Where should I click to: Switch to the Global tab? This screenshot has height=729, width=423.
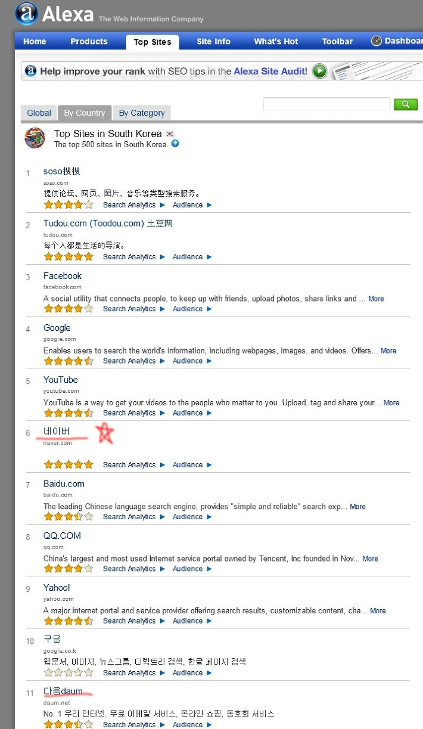point(39,113)
